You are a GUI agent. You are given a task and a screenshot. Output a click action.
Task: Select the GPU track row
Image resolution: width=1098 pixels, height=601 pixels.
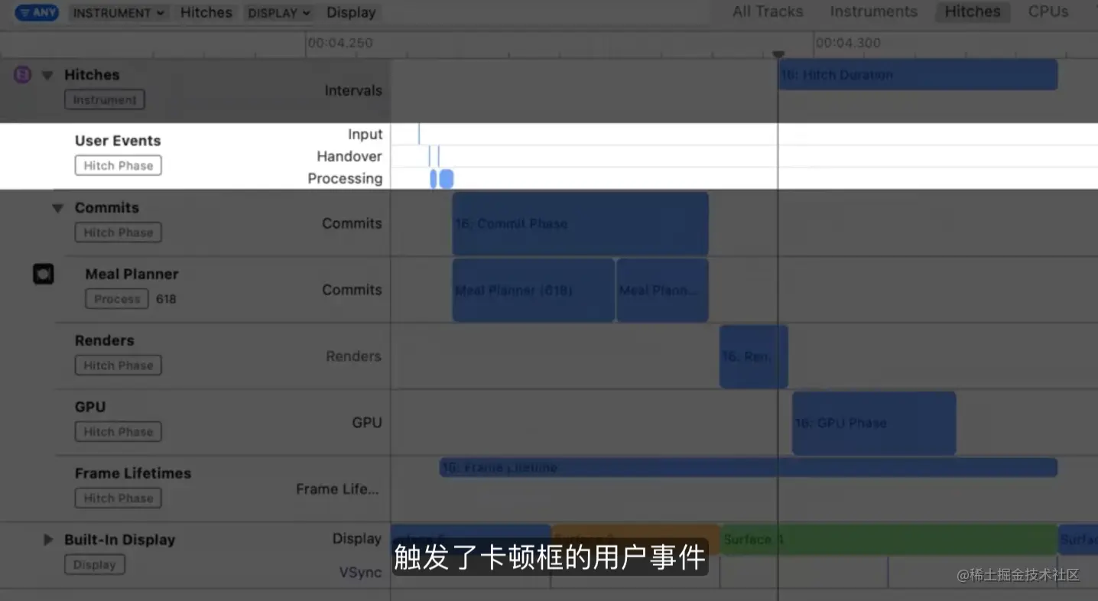point(549,422)
